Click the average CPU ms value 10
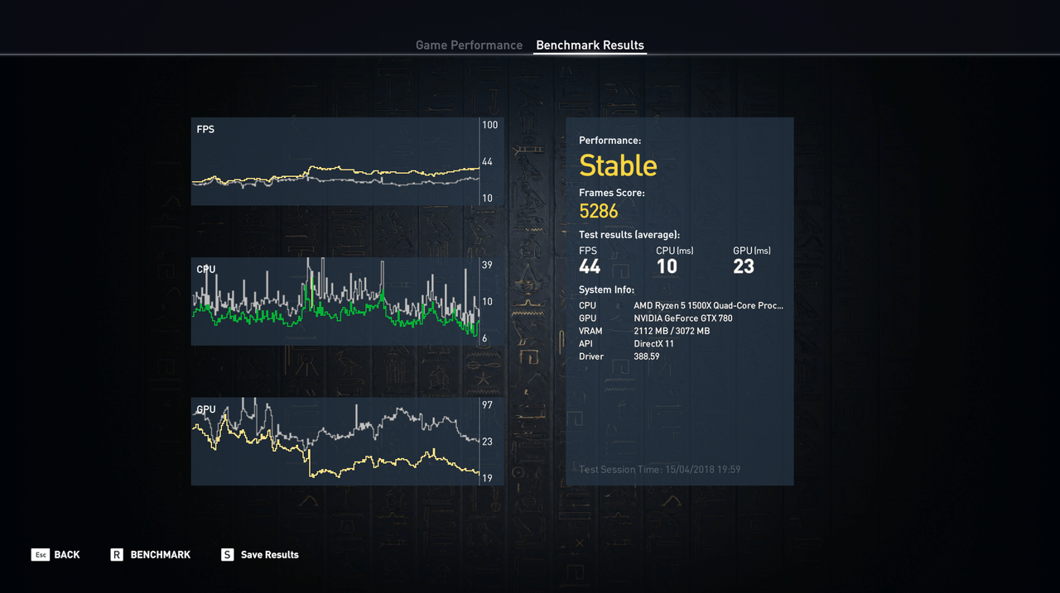This screenshot has width=1060, height=593. coord(667,266)
